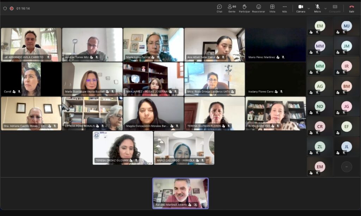Show more participants with ellipsis button
This screenshot has width=361, height=216.
tap(347, 167)
